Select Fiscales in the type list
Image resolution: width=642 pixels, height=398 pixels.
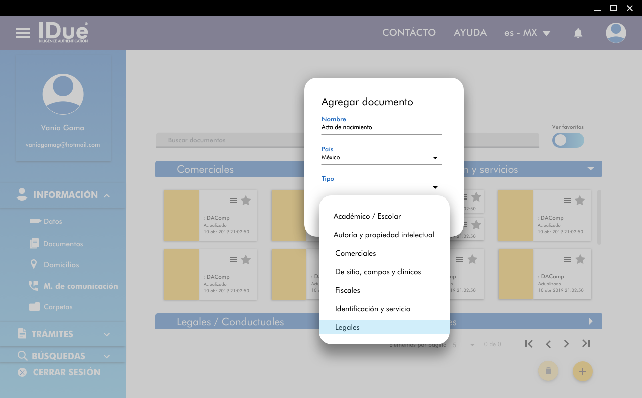coord(347,290)
